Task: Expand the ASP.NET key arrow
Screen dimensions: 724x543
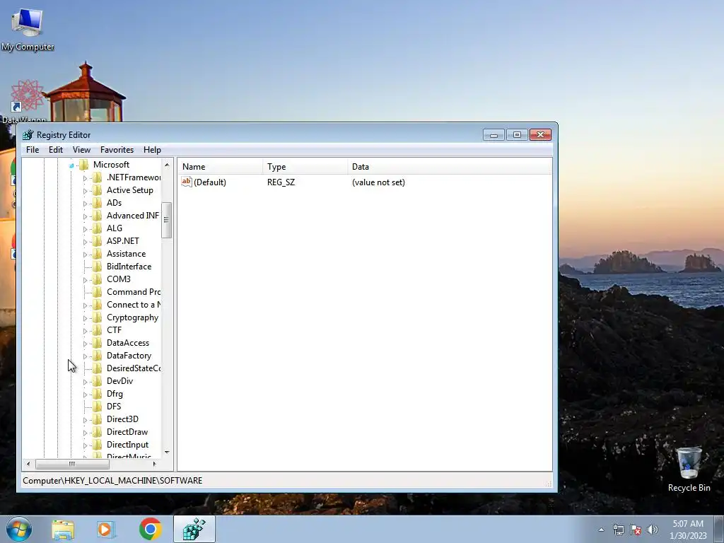Action: [85, 242]
